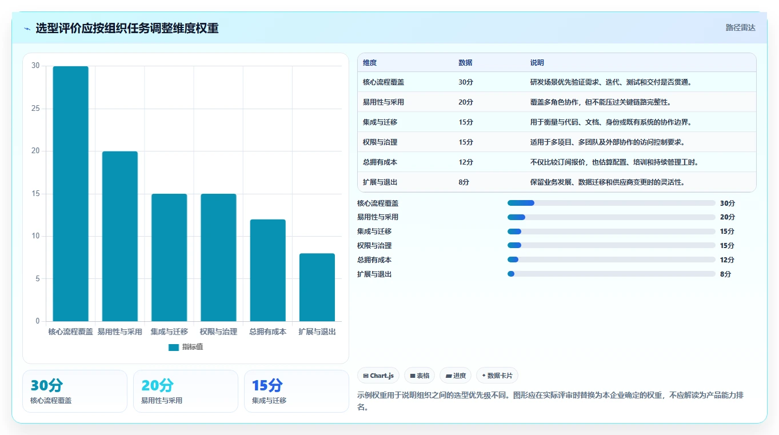Click the 易用性与采用 bar in chart
The width and height of the screenshot is (779, 435).
[x=120, y=236]
